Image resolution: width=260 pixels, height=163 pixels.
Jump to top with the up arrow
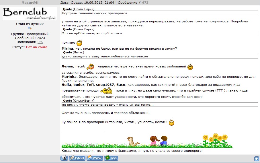[257, 159]
